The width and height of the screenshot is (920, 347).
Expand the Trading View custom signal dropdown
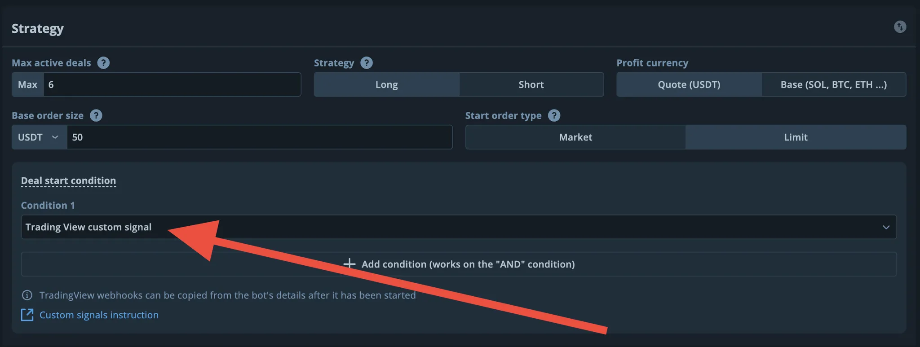click(449, 227)
